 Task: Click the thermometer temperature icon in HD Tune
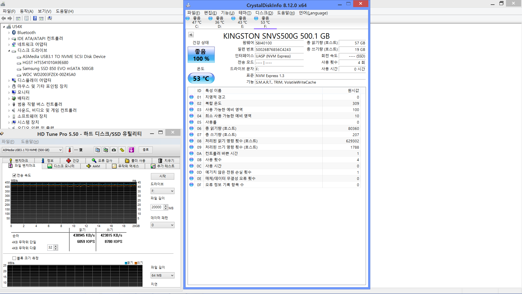pos(69,150)
